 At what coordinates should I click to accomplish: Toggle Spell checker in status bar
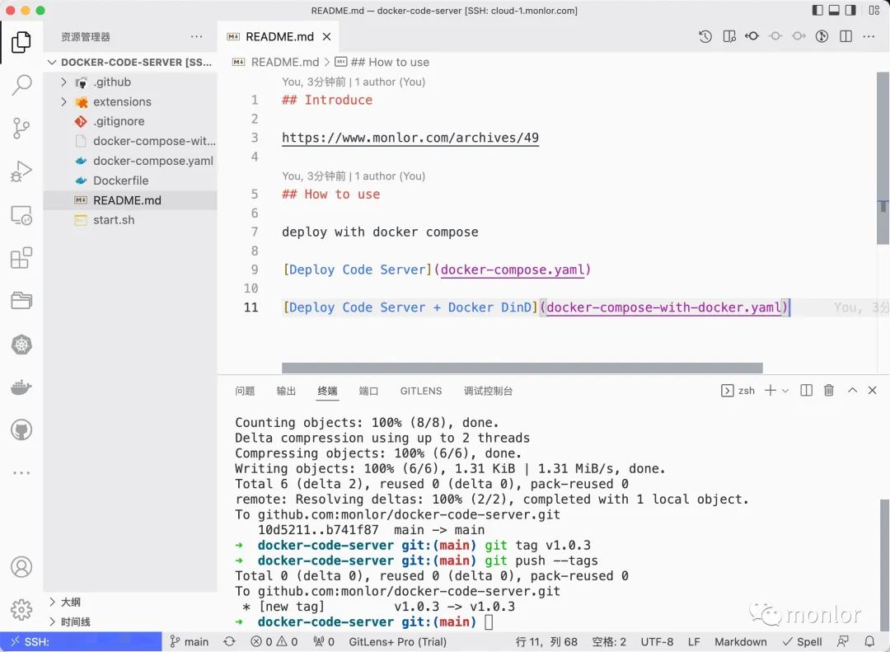click(x=802, y=642)
